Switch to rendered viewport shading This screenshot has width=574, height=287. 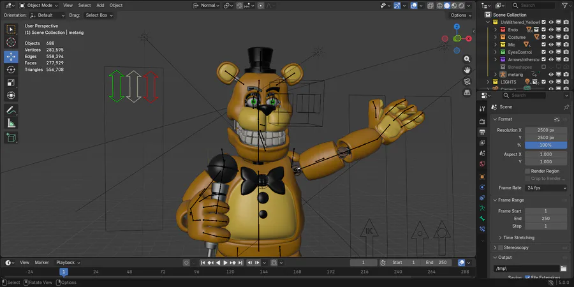click(x=461, y=6)
